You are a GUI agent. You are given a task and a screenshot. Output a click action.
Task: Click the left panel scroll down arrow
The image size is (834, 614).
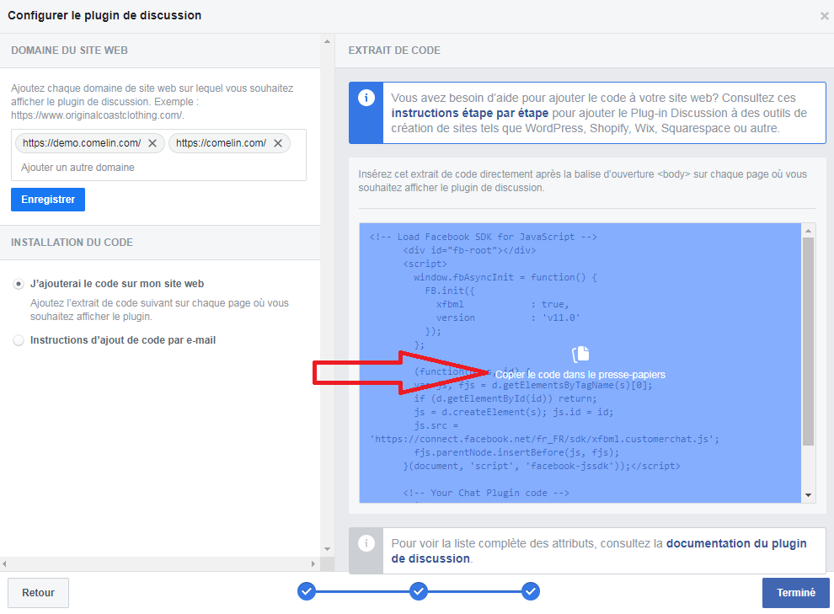[327, 549]
